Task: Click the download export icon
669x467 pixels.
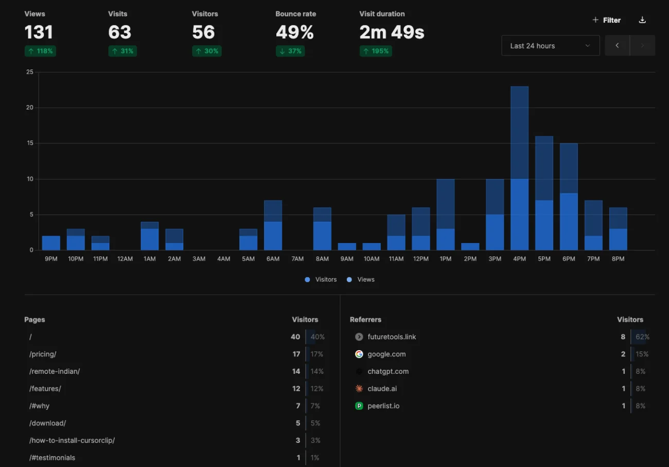Action: tap(642, 20)
